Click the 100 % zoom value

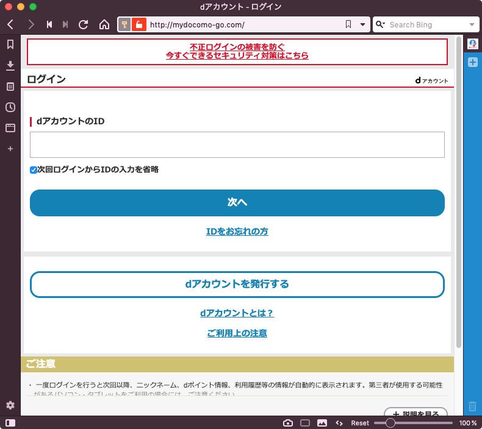click(468, 423)
